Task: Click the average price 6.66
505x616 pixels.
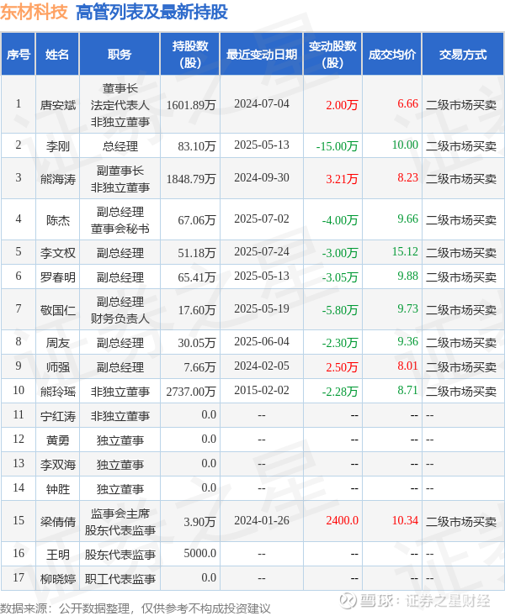Action: coord(407,103)
